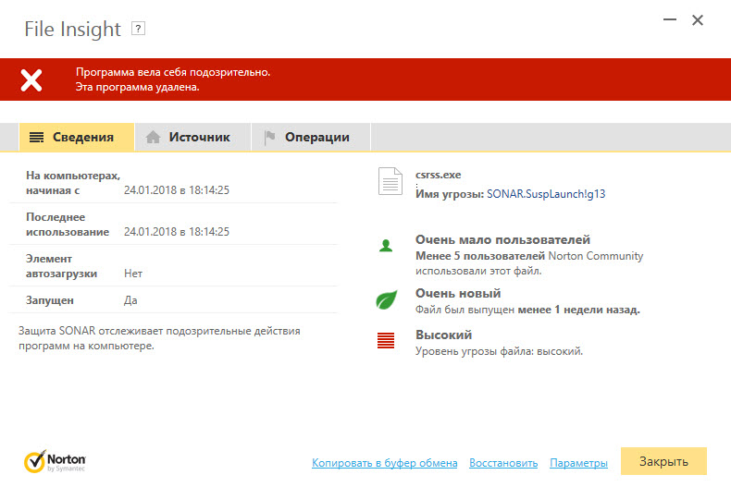
Task: Click the 'Очень новый' heading
Action: tap(458, 293)
